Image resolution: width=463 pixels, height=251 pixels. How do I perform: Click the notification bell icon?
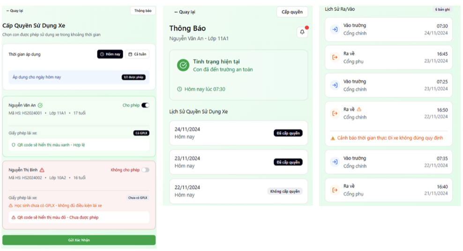coord(302,32)
